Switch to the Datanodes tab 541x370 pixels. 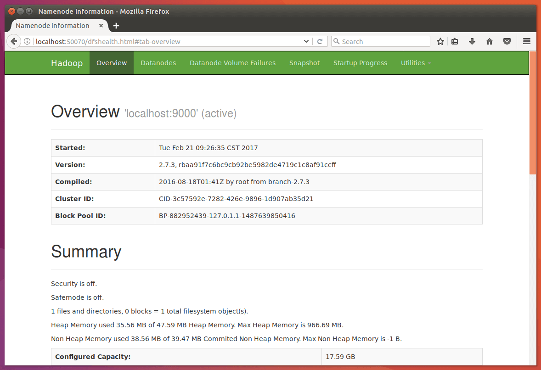(158, 63)
